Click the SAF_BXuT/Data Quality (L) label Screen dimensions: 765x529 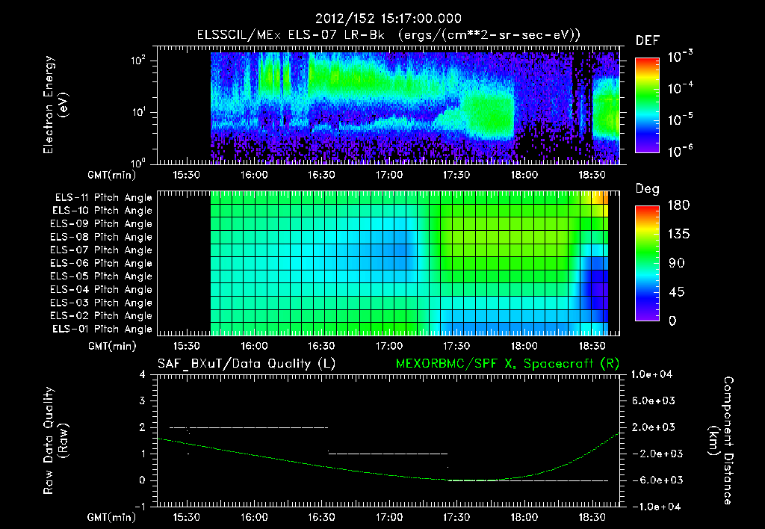(247, 364)
